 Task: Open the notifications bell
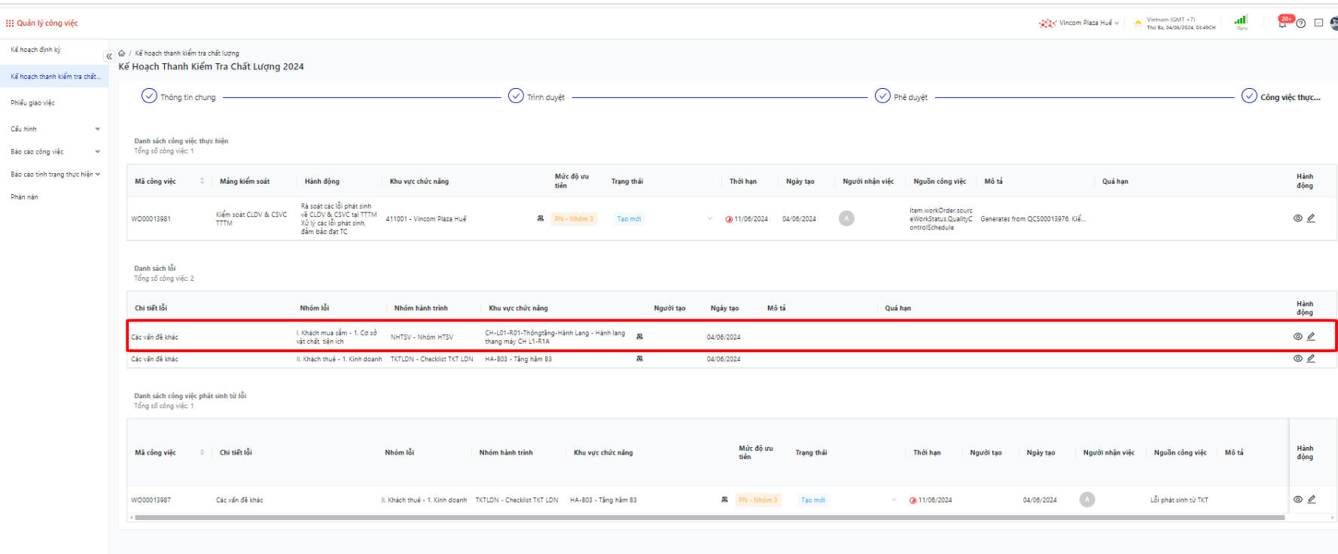(x=1282, y=23)
